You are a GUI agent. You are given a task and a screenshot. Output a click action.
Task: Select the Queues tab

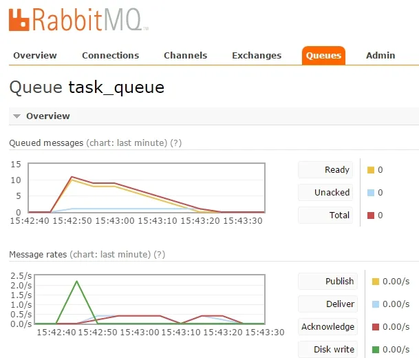(x=323, y=55)
